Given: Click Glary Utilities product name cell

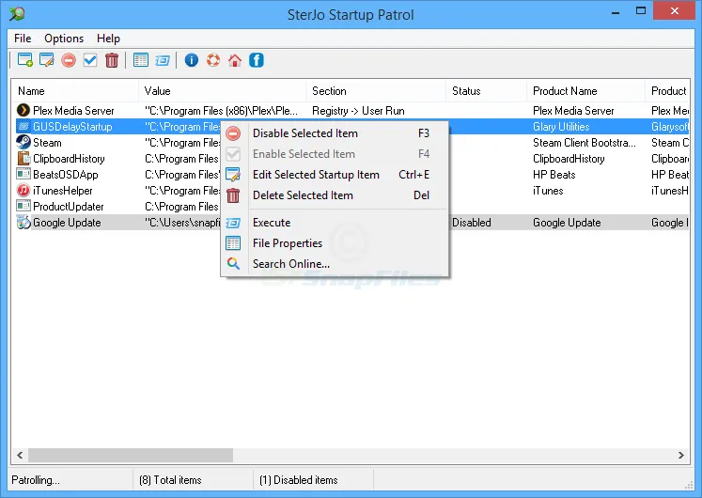Looking at the screenshot, I should 561,127.
